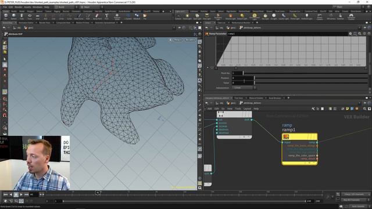Adjust the ramp Position slider
Screen dimensions: 372x209
tap(312, 78)
